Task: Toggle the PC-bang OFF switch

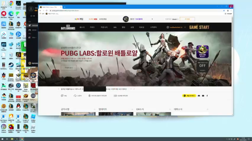Action: click(202, 66)
